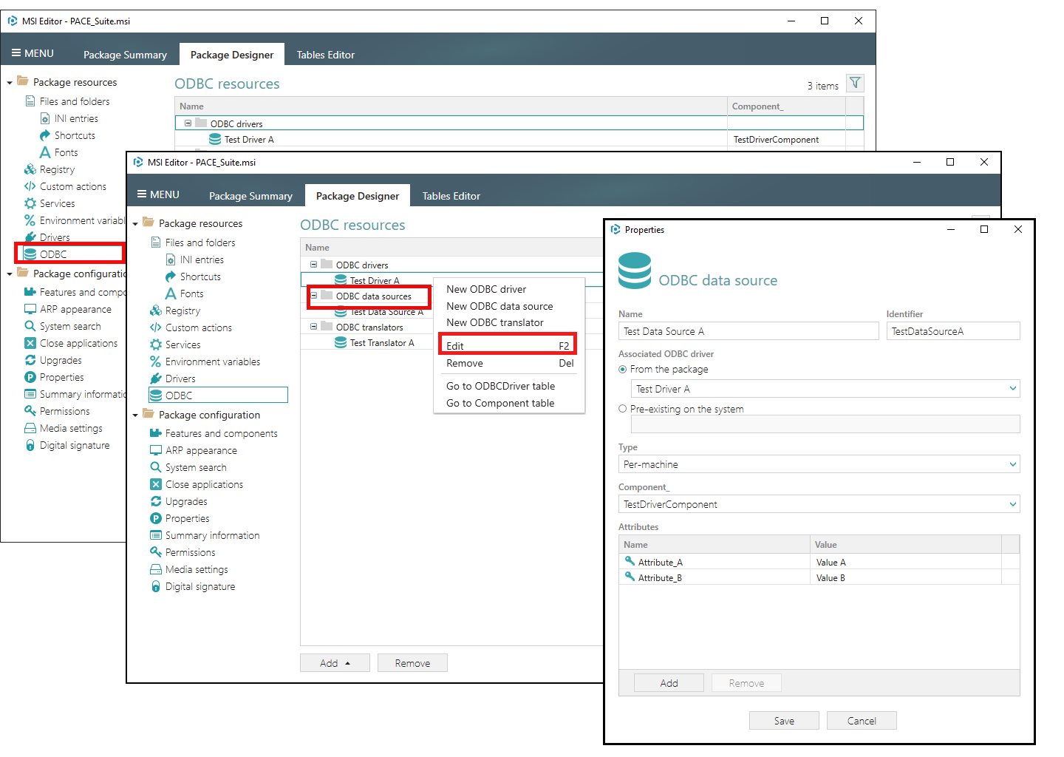The image size is (1064, 757).
Task: Collapse ODBC translators group in middle window
Action: pos(313,327)
